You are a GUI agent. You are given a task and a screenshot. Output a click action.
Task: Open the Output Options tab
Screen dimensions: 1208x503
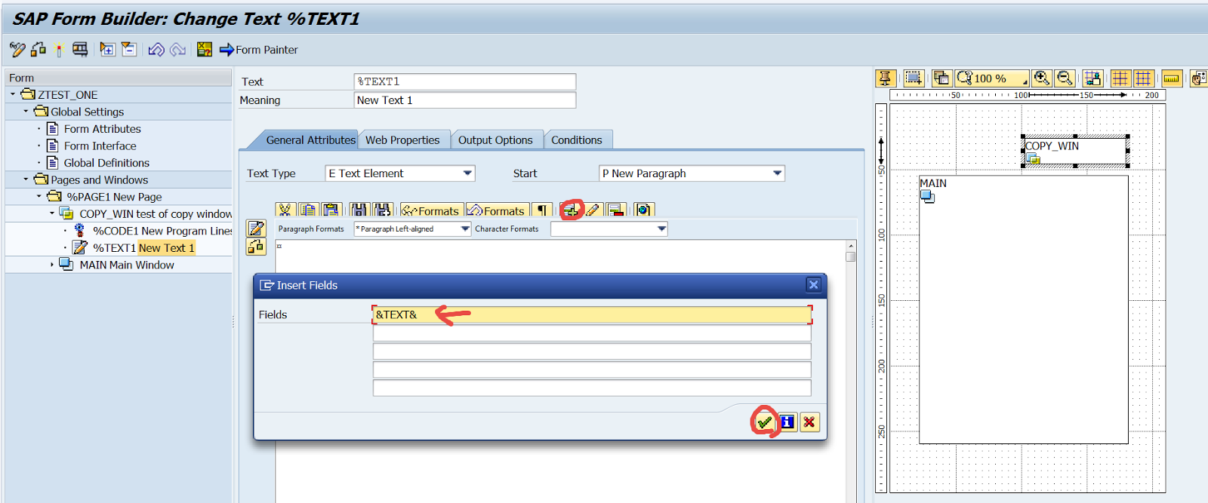pyautogui.click(x=495, y=140)
